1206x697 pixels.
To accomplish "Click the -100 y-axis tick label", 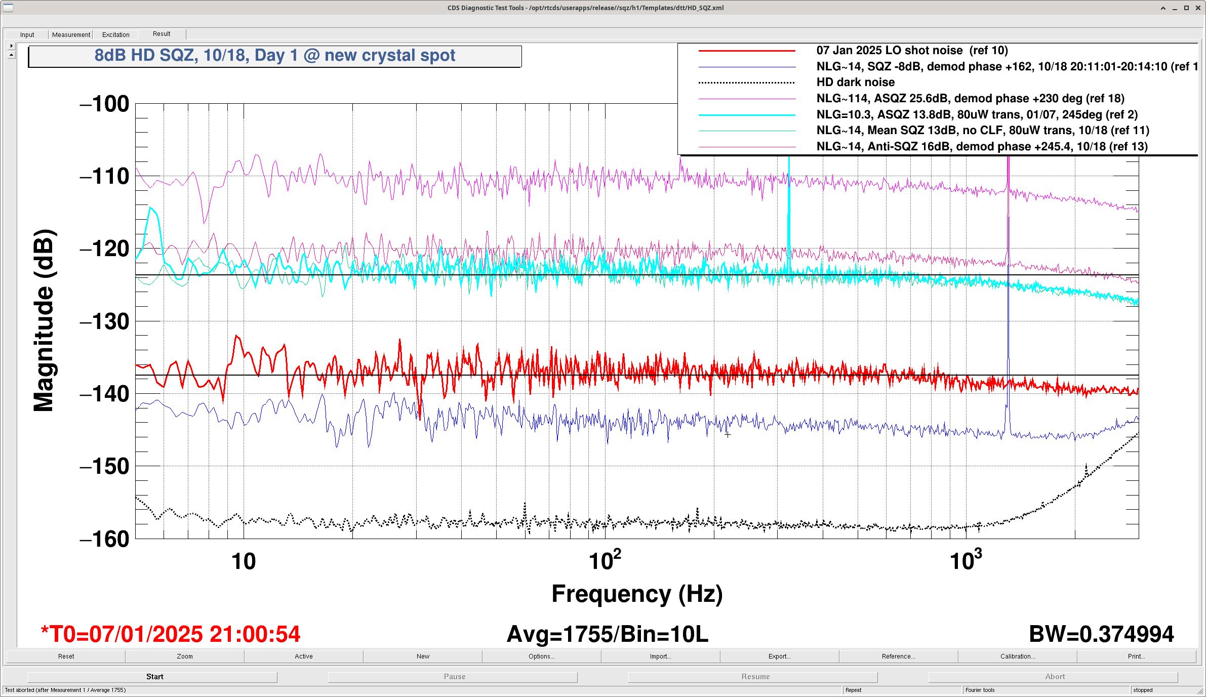I will (104, 104).
